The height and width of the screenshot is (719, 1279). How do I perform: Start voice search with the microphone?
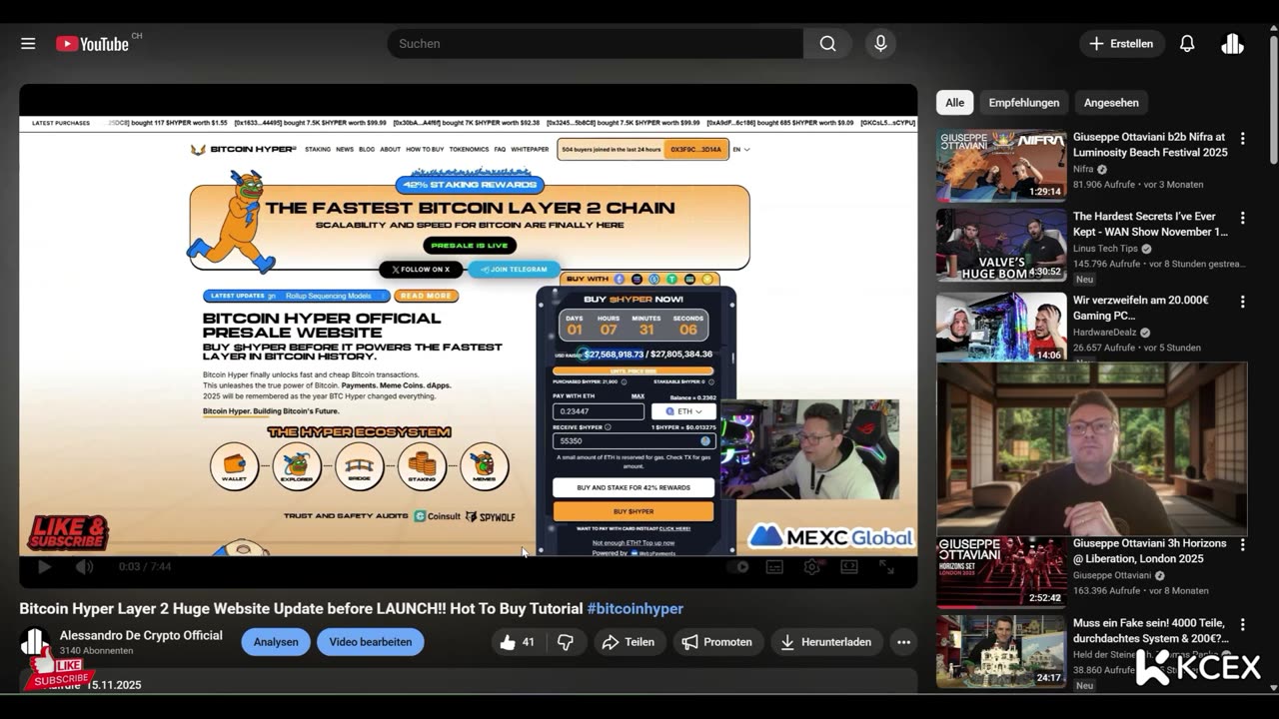[880, 44]
